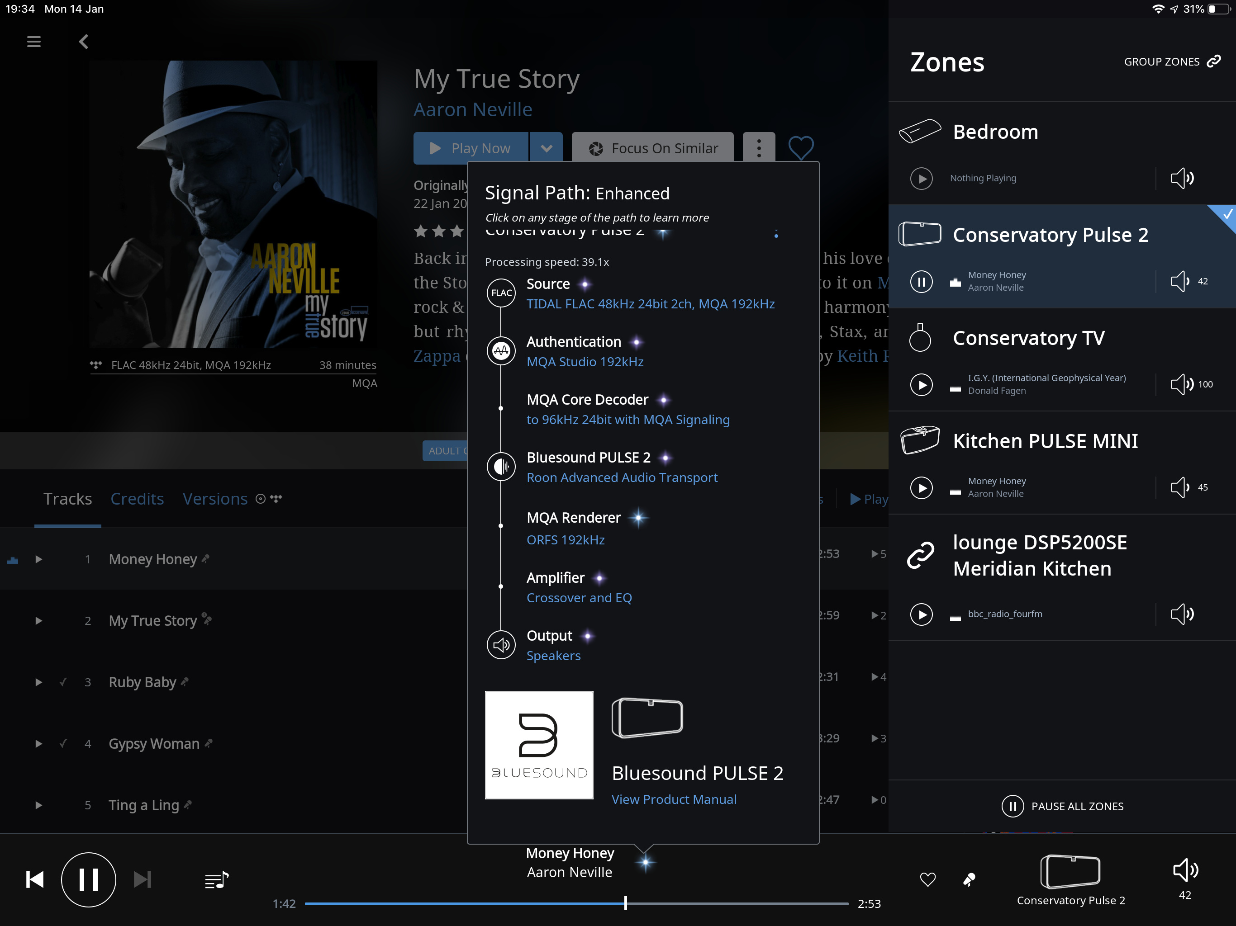Open the play queue icon

[x=216, y=879]
